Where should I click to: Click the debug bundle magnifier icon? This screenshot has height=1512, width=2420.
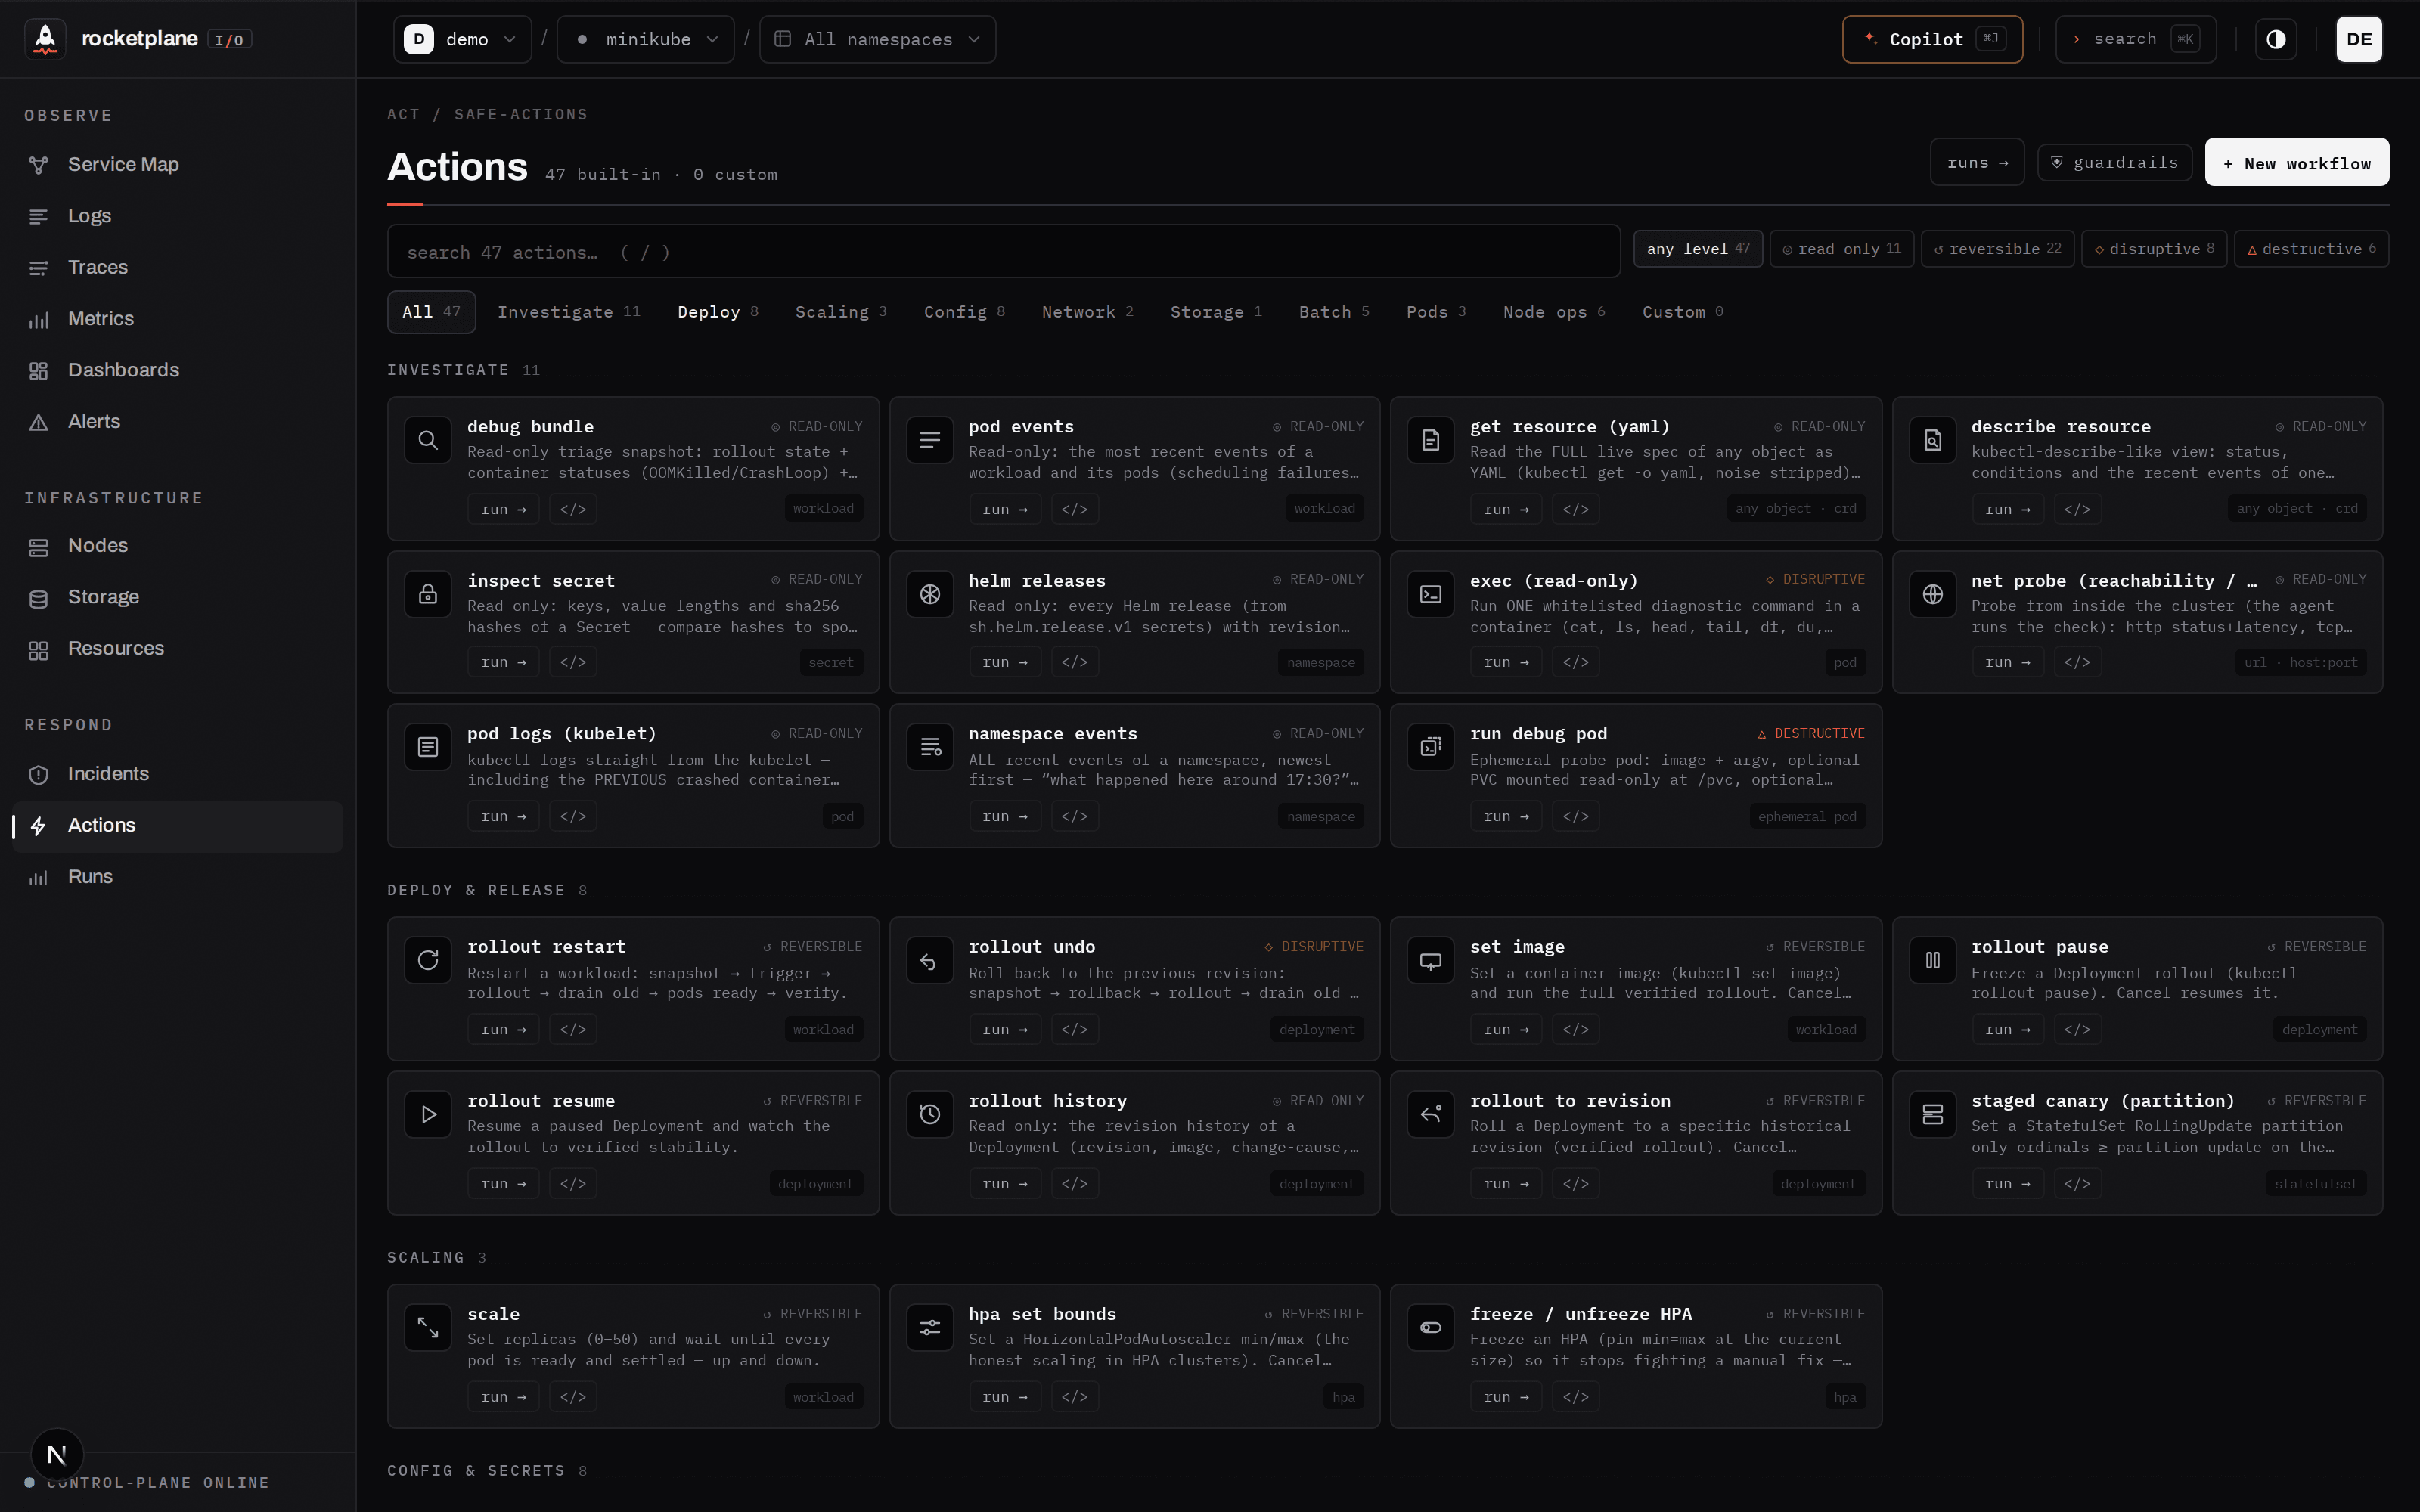428,440
